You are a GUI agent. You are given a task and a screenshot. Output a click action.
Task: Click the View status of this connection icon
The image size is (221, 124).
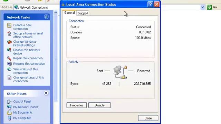pos(9,69)
